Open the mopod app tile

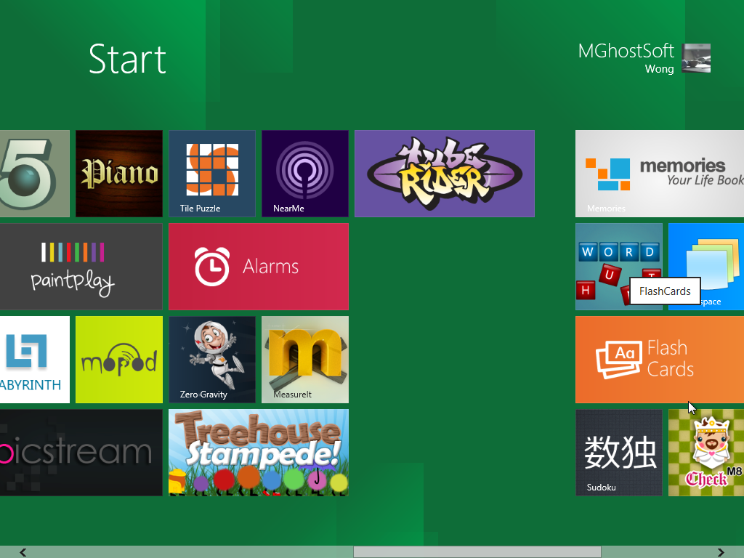[119, 360]
